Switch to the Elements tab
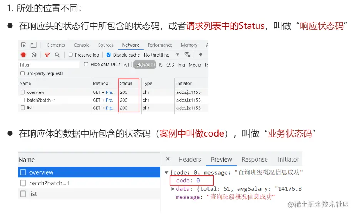The height and width of the screenshot is (215, 356). tap(56, 45)
